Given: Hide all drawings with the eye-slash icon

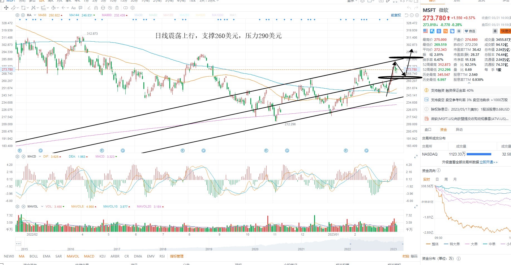Looking at the screenshot, I should click(x=110, y=8).
